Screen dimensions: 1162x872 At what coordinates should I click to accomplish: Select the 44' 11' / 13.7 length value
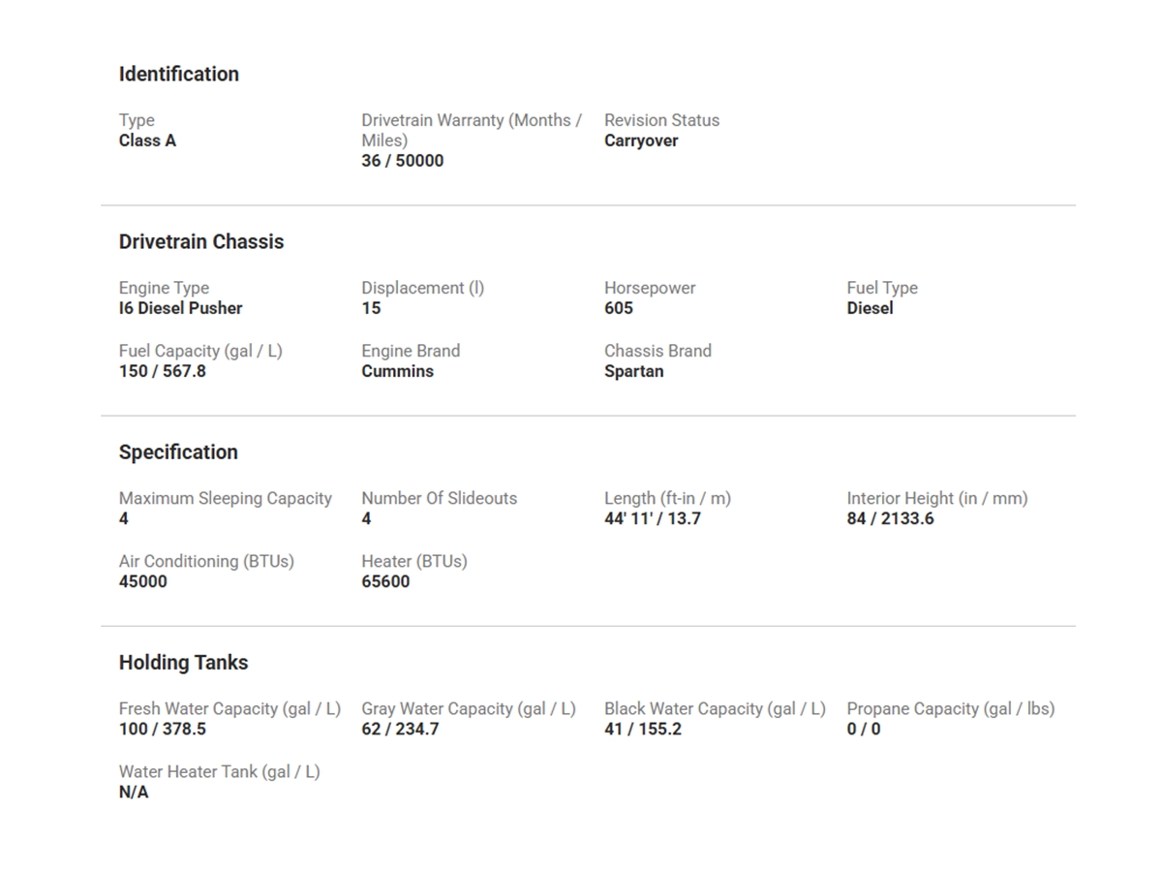point(652,519)
